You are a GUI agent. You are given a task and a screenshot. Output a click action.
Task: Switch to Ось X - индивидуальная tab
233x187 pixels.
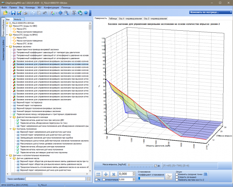[x=130, y=18]
